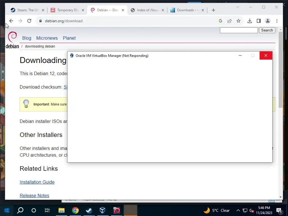
Task: Open Steam from the taskbar
Action: [x=89, y=210]
